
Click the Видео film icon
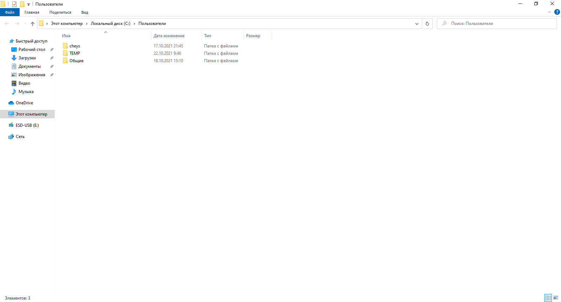(14, 83)
